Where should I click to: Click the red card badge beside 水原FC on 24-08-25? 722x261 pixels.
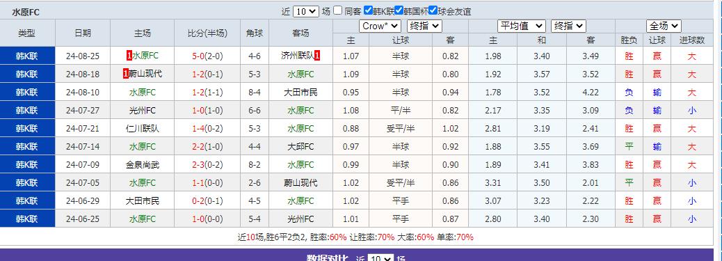point(129,56)
